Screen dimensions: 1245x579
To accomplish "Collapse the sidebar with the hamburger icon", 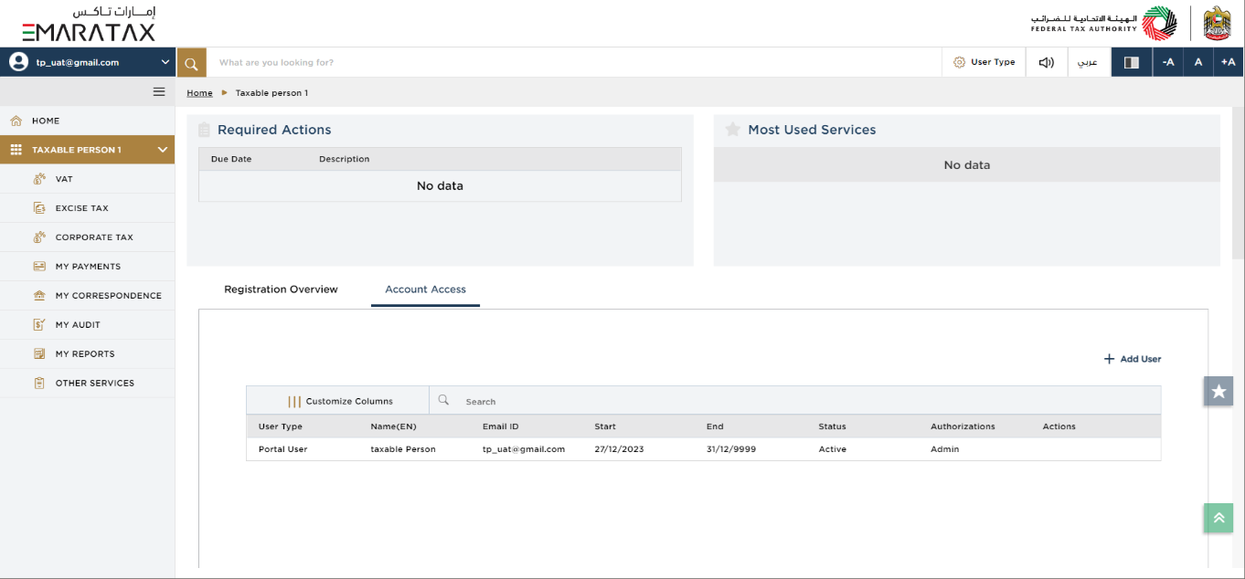I will (159, 91).
